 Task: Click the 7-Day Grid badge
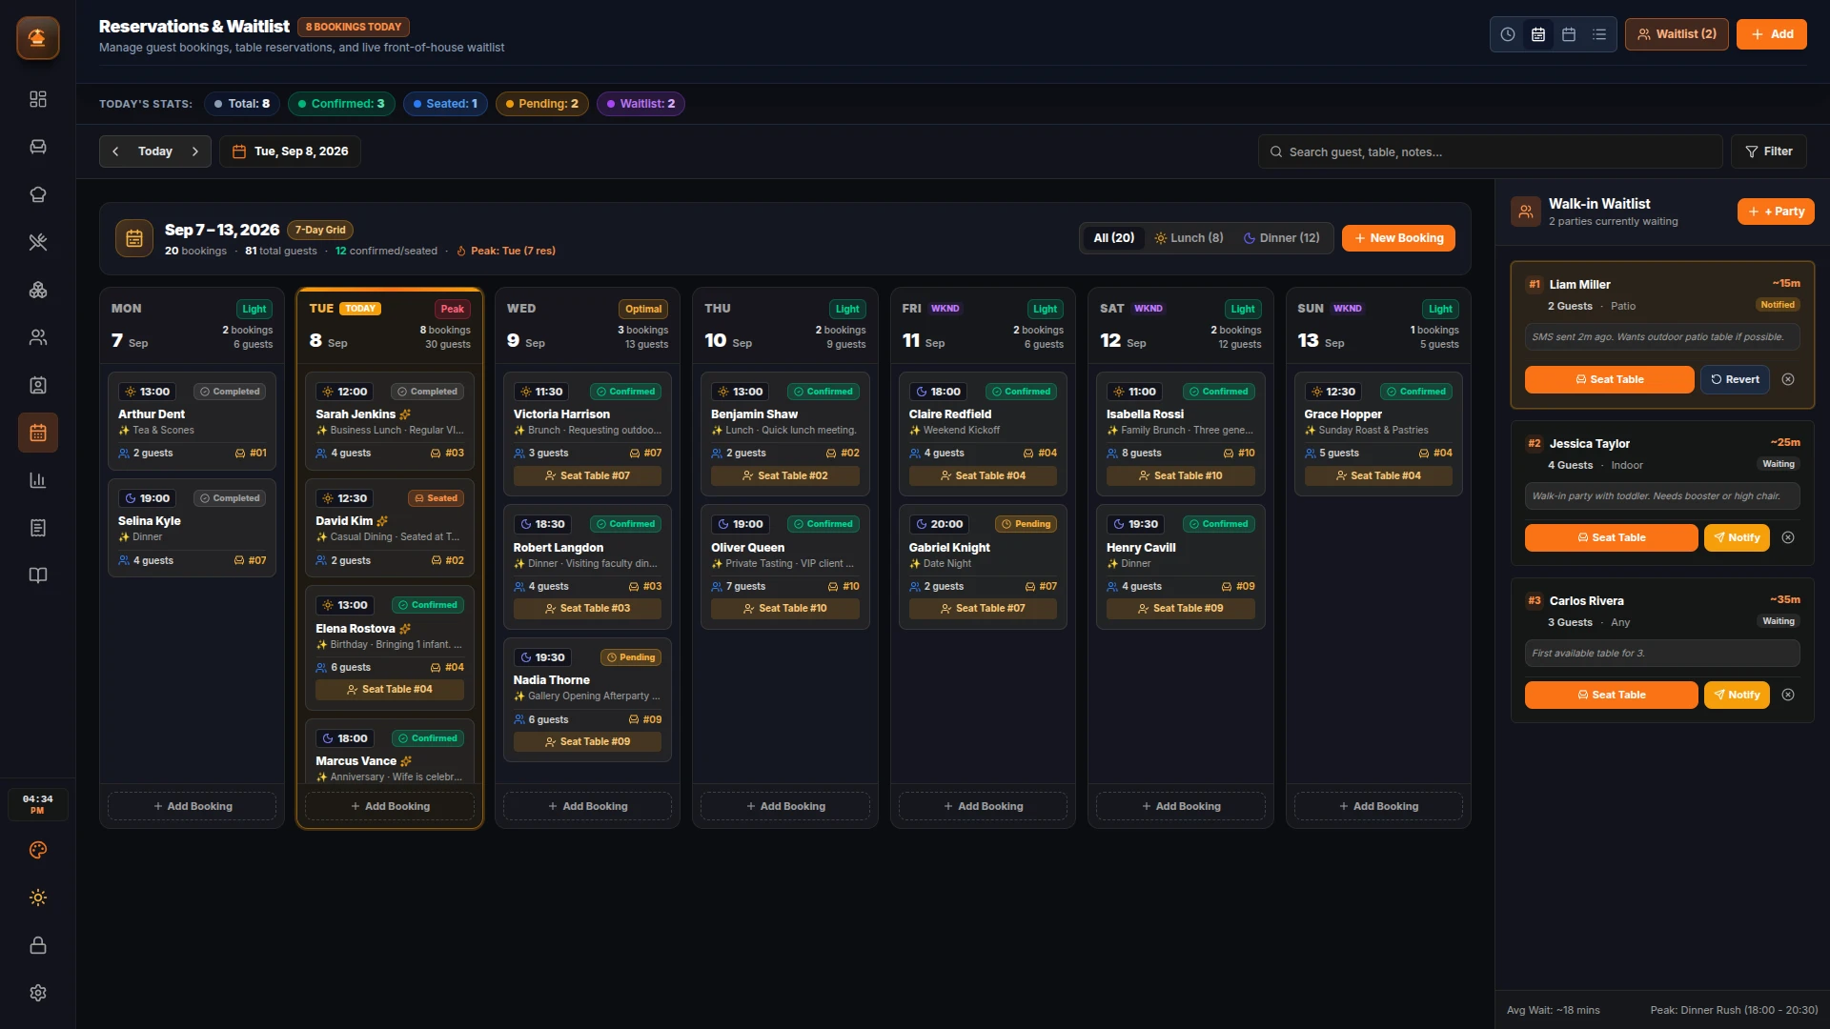[320, 230]
